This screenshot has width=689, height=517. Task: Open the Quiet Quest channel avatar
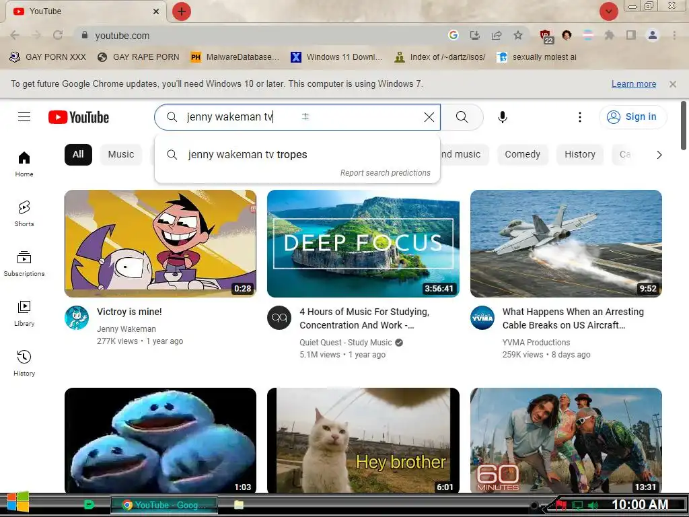pos(279,318)
